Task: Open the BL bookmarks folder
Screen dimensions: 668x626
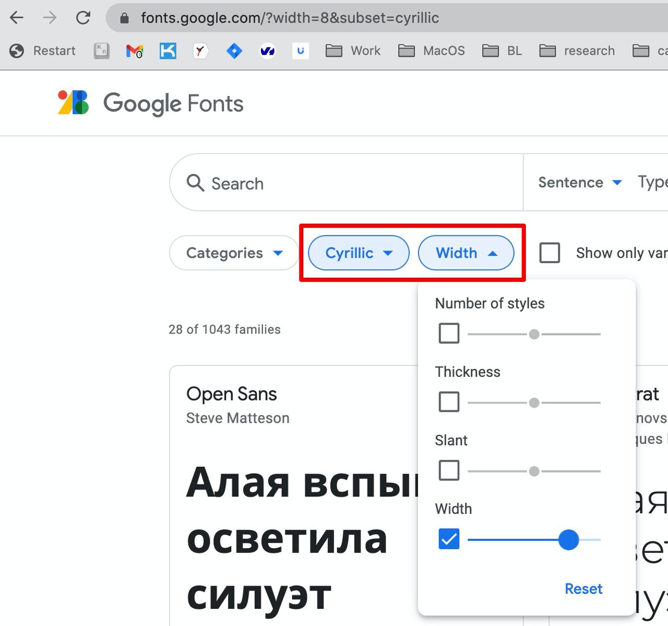Action: point(502,51)
